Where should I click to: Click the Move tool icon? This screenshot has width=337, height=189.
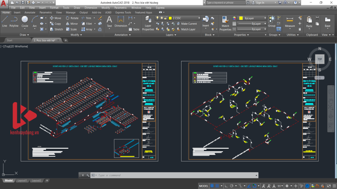(x=51, y=18)
